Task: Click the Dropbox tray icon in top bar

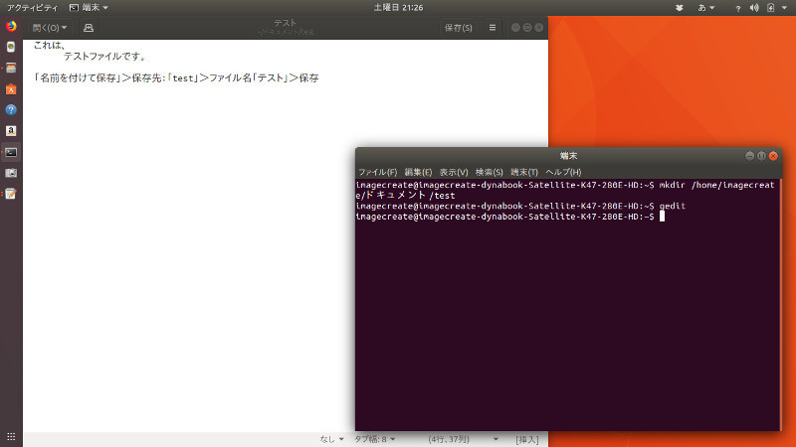Action: [679, 8]
